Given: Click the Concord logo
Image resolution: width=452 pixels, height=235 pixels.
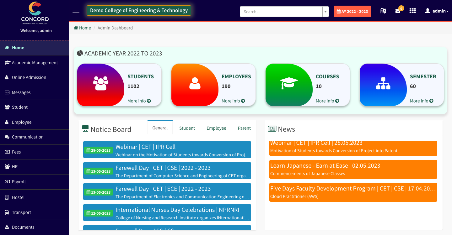Looking at the screenshot, I should coord(35,13).
